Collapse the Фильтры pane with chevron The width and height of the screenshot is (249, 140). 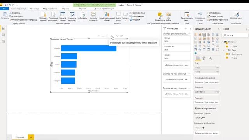[190, 28]
